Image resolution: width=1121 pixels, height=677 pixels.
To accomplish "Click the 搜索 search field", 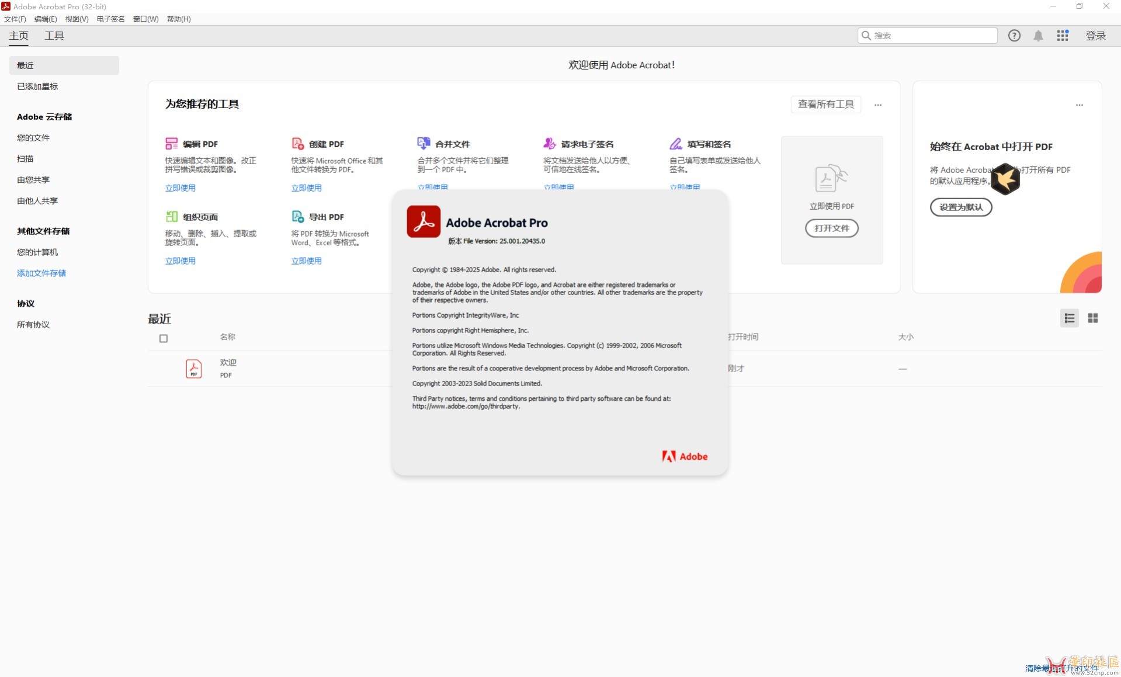I will (927, 36).
